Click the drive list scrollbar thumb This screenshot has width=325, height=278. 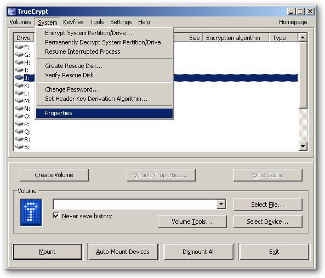tap(303, 75)
